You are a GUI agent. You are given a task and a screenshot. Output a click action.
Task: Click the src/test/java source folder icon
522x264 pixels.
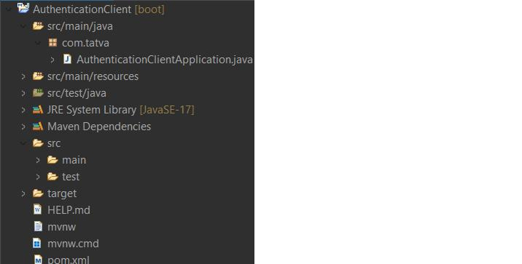pos(38,92)
